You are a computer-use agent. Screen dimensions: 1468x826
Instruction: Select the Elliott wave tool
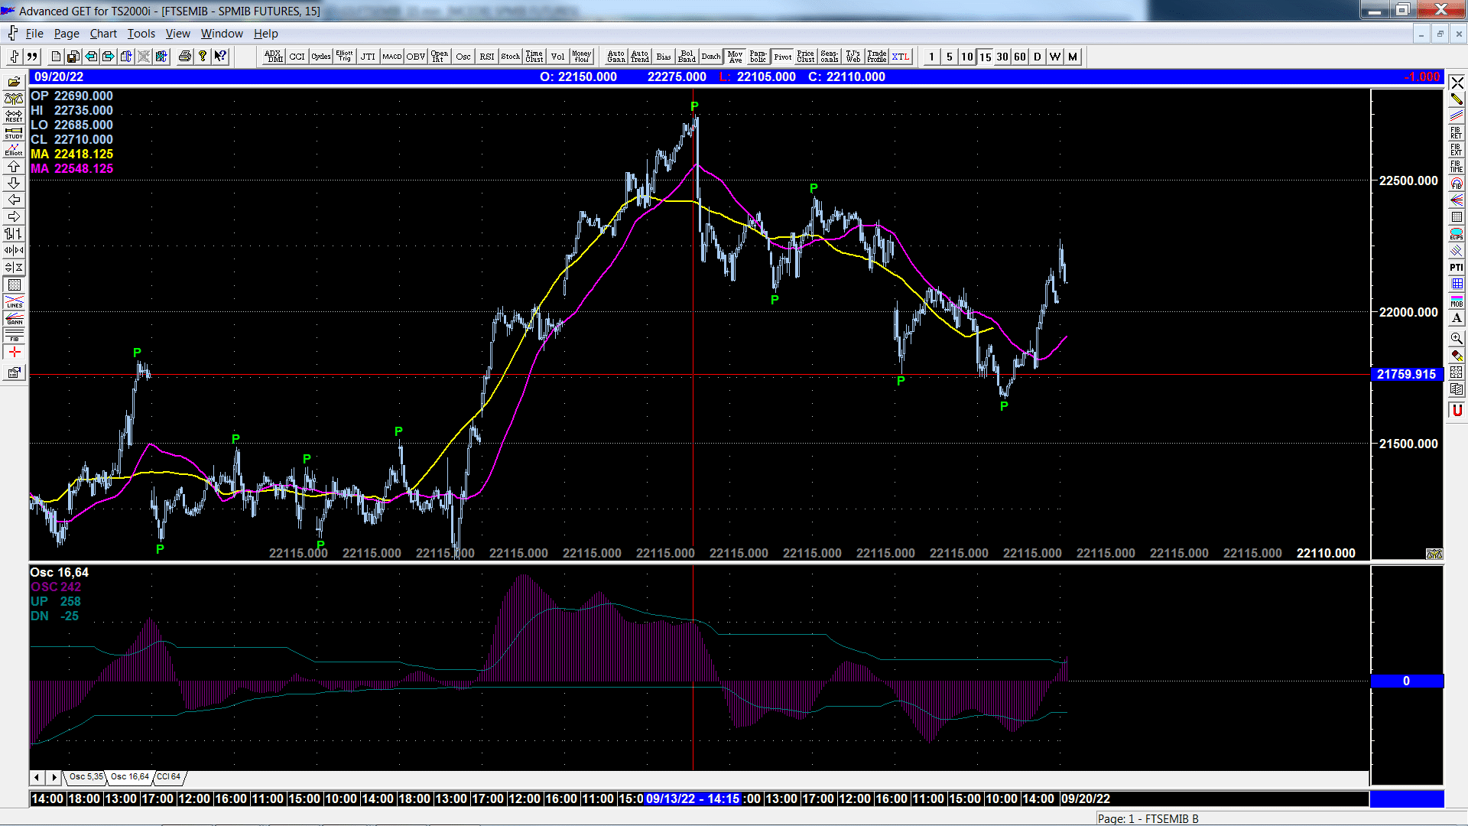(14, 149)
